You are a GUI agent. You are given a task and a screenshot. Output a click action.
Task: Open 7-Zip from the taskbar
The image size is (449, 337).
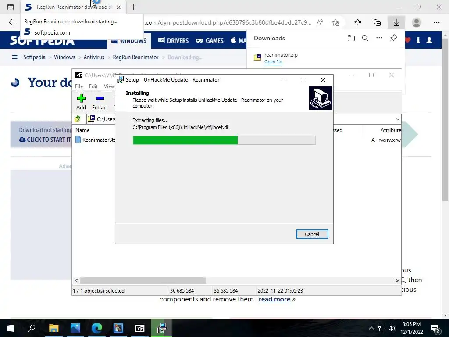140,328
